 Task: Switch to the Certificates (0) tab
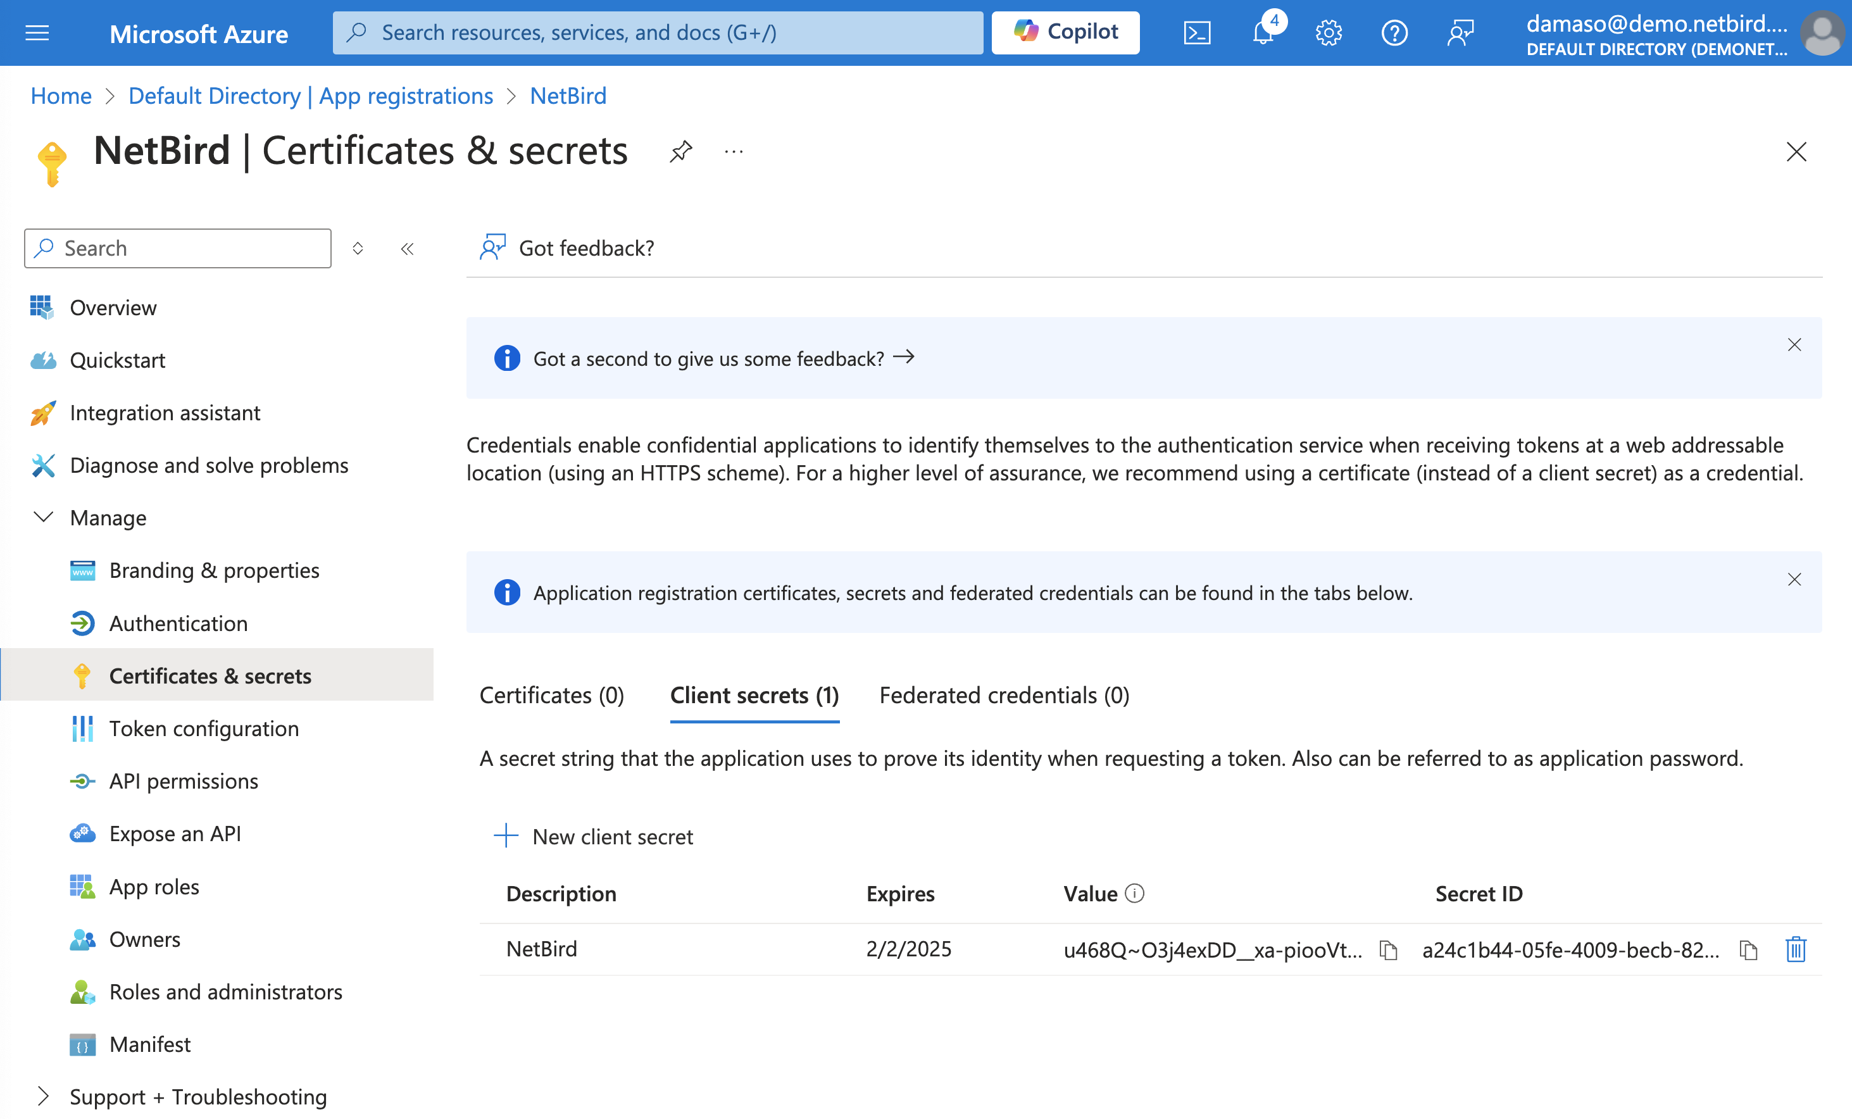click(552, 695)
